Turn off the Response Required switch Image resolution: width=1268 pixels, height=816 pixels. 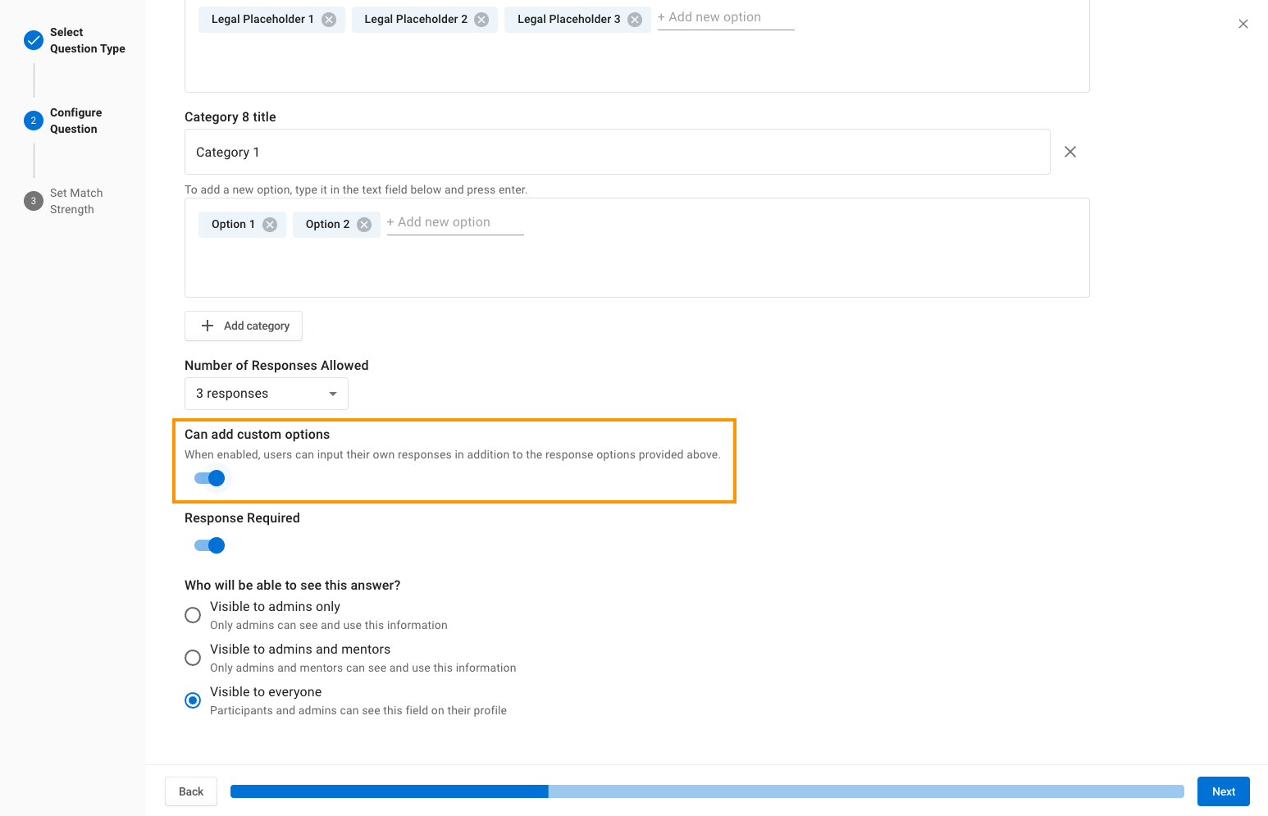pos(210,545)
